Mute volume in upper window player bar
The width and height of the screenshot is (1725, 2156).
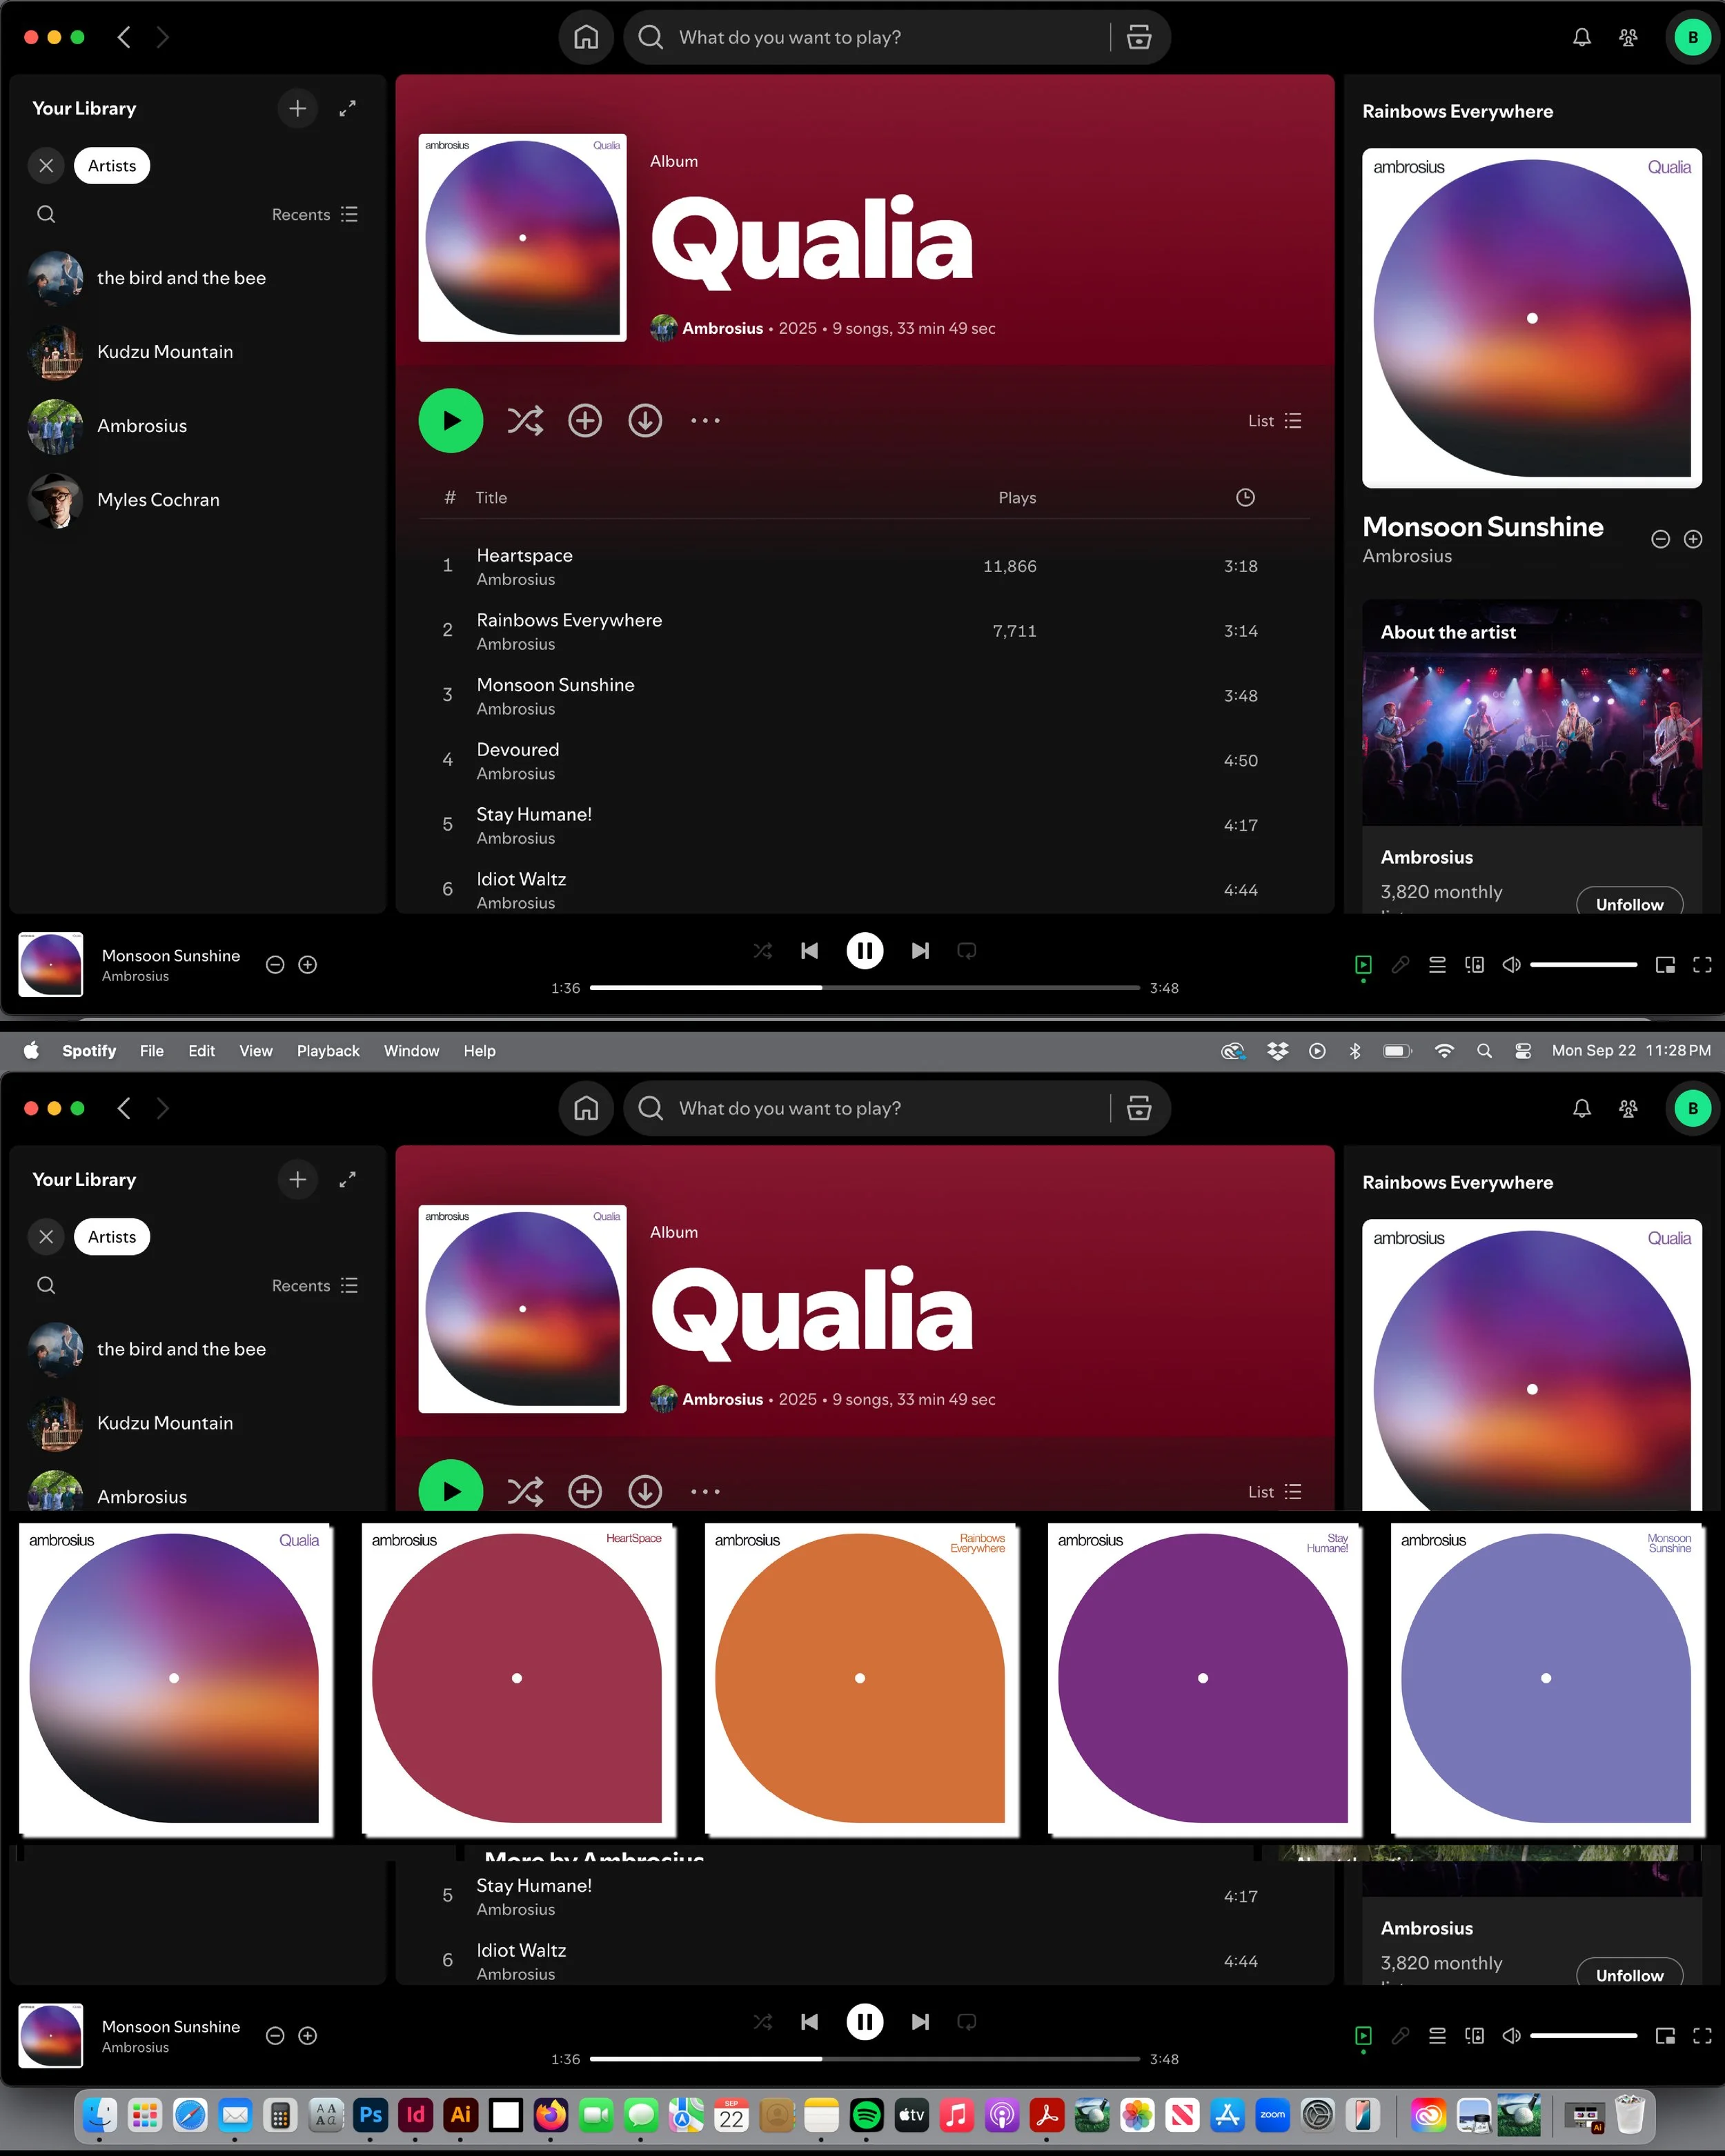pos(1511,965)
